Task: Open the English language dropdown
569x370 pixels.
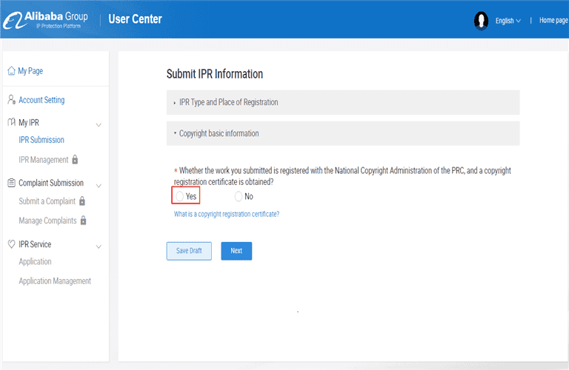Action: coord(508,21)
